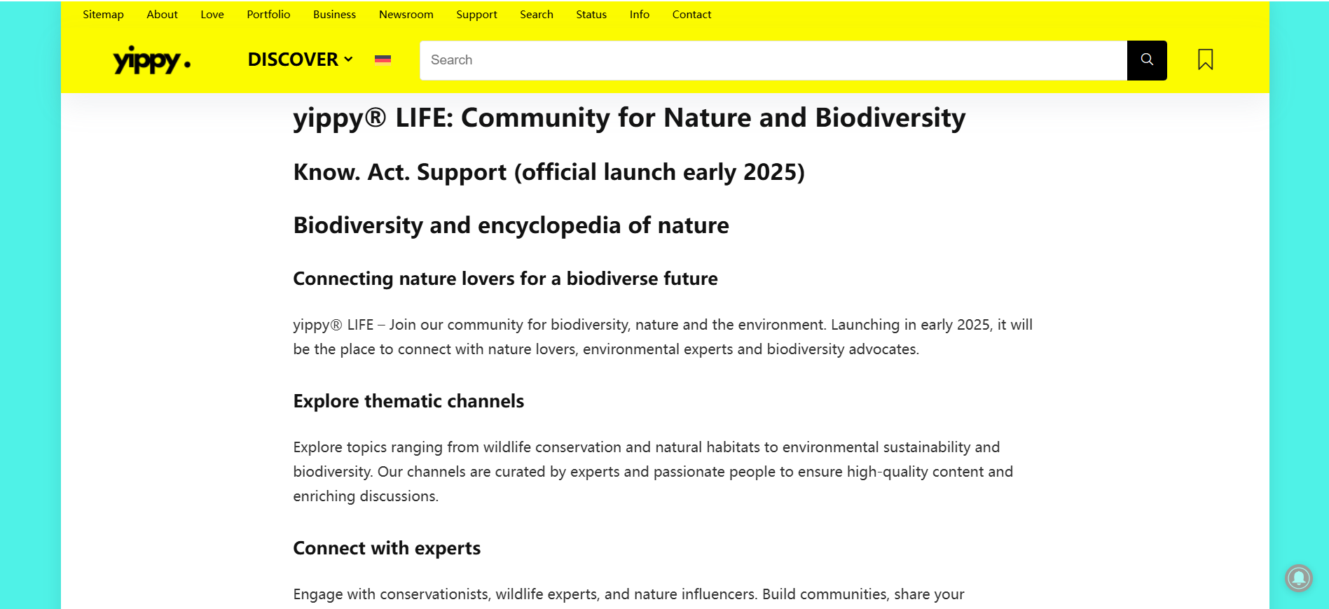
Task: Click paragraph starting 'Engage with conservationists'
Action: click(x=628, y=594)
